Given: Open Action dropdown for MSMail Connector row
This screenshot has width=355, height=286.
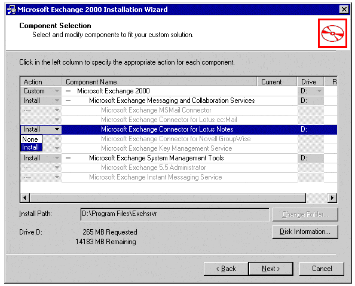Looking at the screenshot, I should pyautogui.click(x=57, y=110).
